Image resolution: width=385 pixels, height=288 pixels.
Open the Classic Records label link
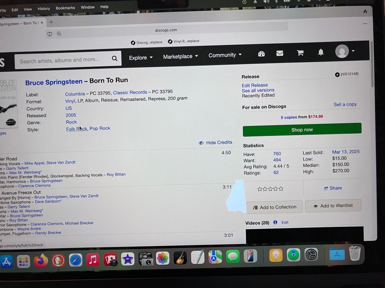[x=130, y=92]
